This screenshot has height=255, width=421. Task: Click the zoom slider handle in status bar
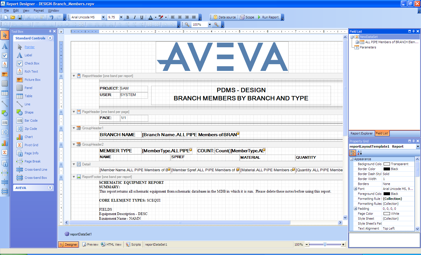coord(325,244)
